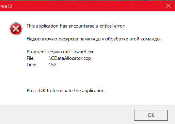Viewport: 175px width, 124px height.
Task: Select the 'File:' label
Action: pyautogui.click(x=30, y=58)
